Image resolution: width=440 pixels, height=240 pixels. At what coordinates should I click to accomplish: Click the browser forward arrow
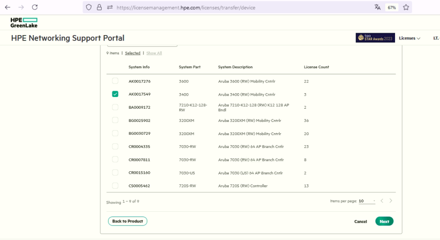21,7
